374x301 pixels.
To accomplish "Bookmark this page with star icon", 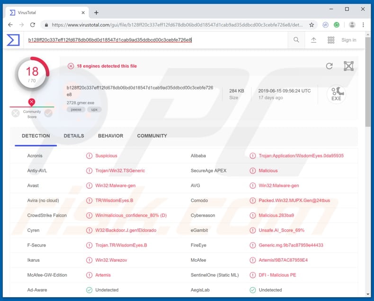I will click(312, 25).
